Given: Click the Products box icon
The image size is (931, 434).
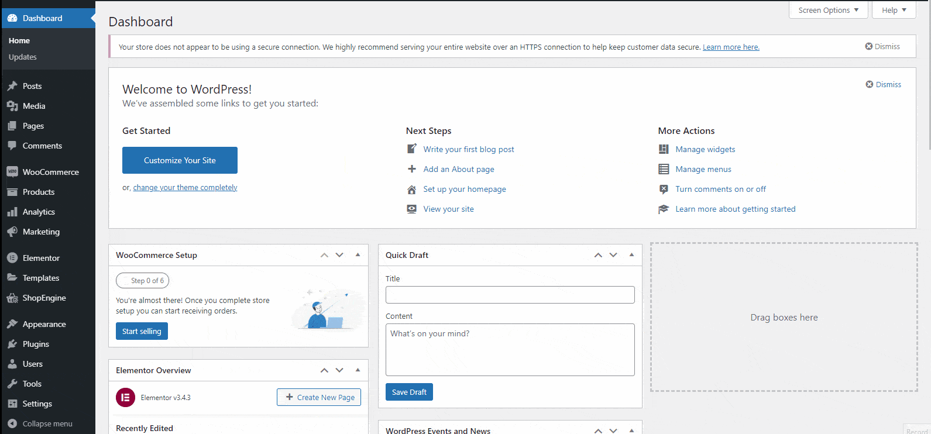Looking at the screenshot, I should pyautogui.click(x=12, y=192).
